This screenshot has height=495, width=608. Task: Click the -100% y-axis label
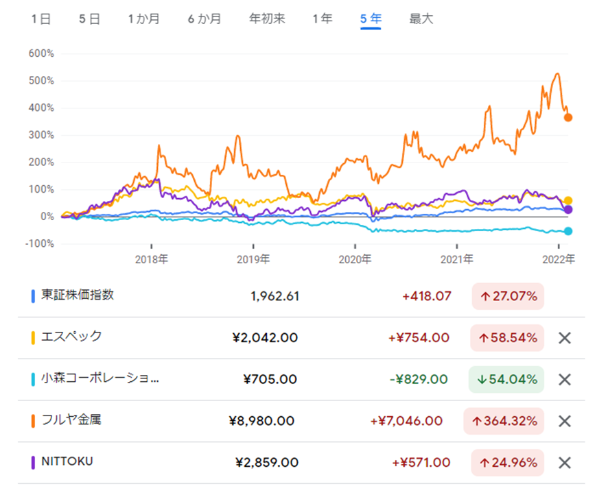40,243
